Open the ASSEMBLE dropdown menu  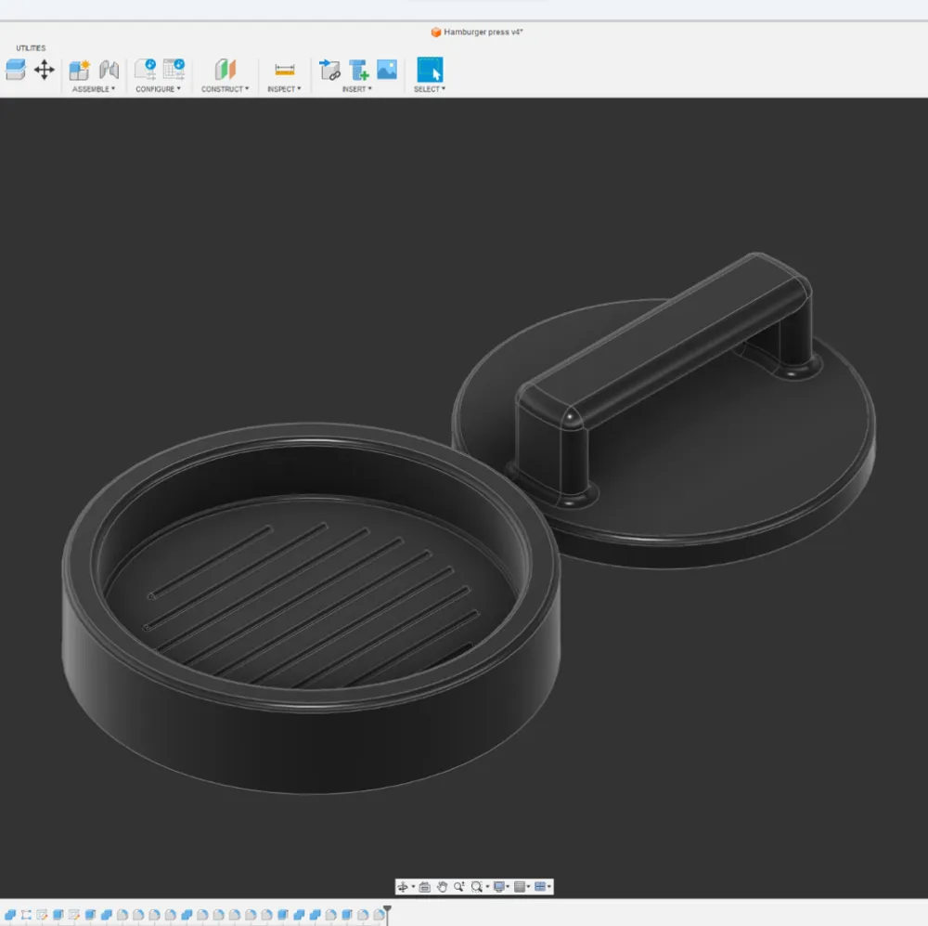point(94,89)
